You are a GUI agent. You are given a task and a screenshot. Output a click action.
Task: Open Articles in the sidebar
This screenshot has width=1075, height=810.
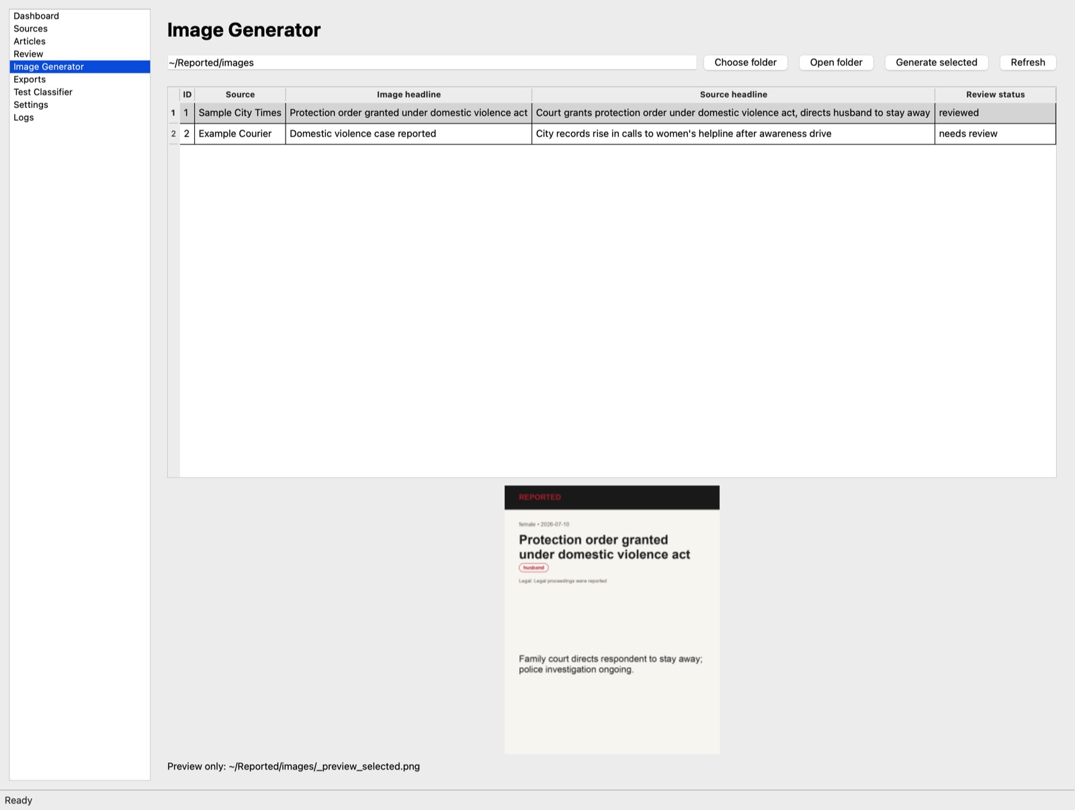point(79,42)
